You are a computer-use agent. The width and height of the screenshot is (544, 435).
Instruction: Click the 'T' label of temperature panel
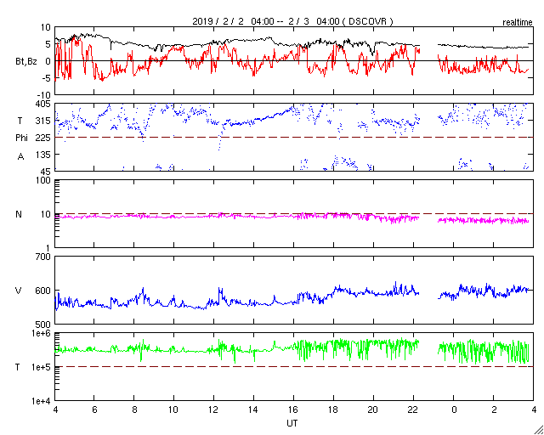coord(17,367)
